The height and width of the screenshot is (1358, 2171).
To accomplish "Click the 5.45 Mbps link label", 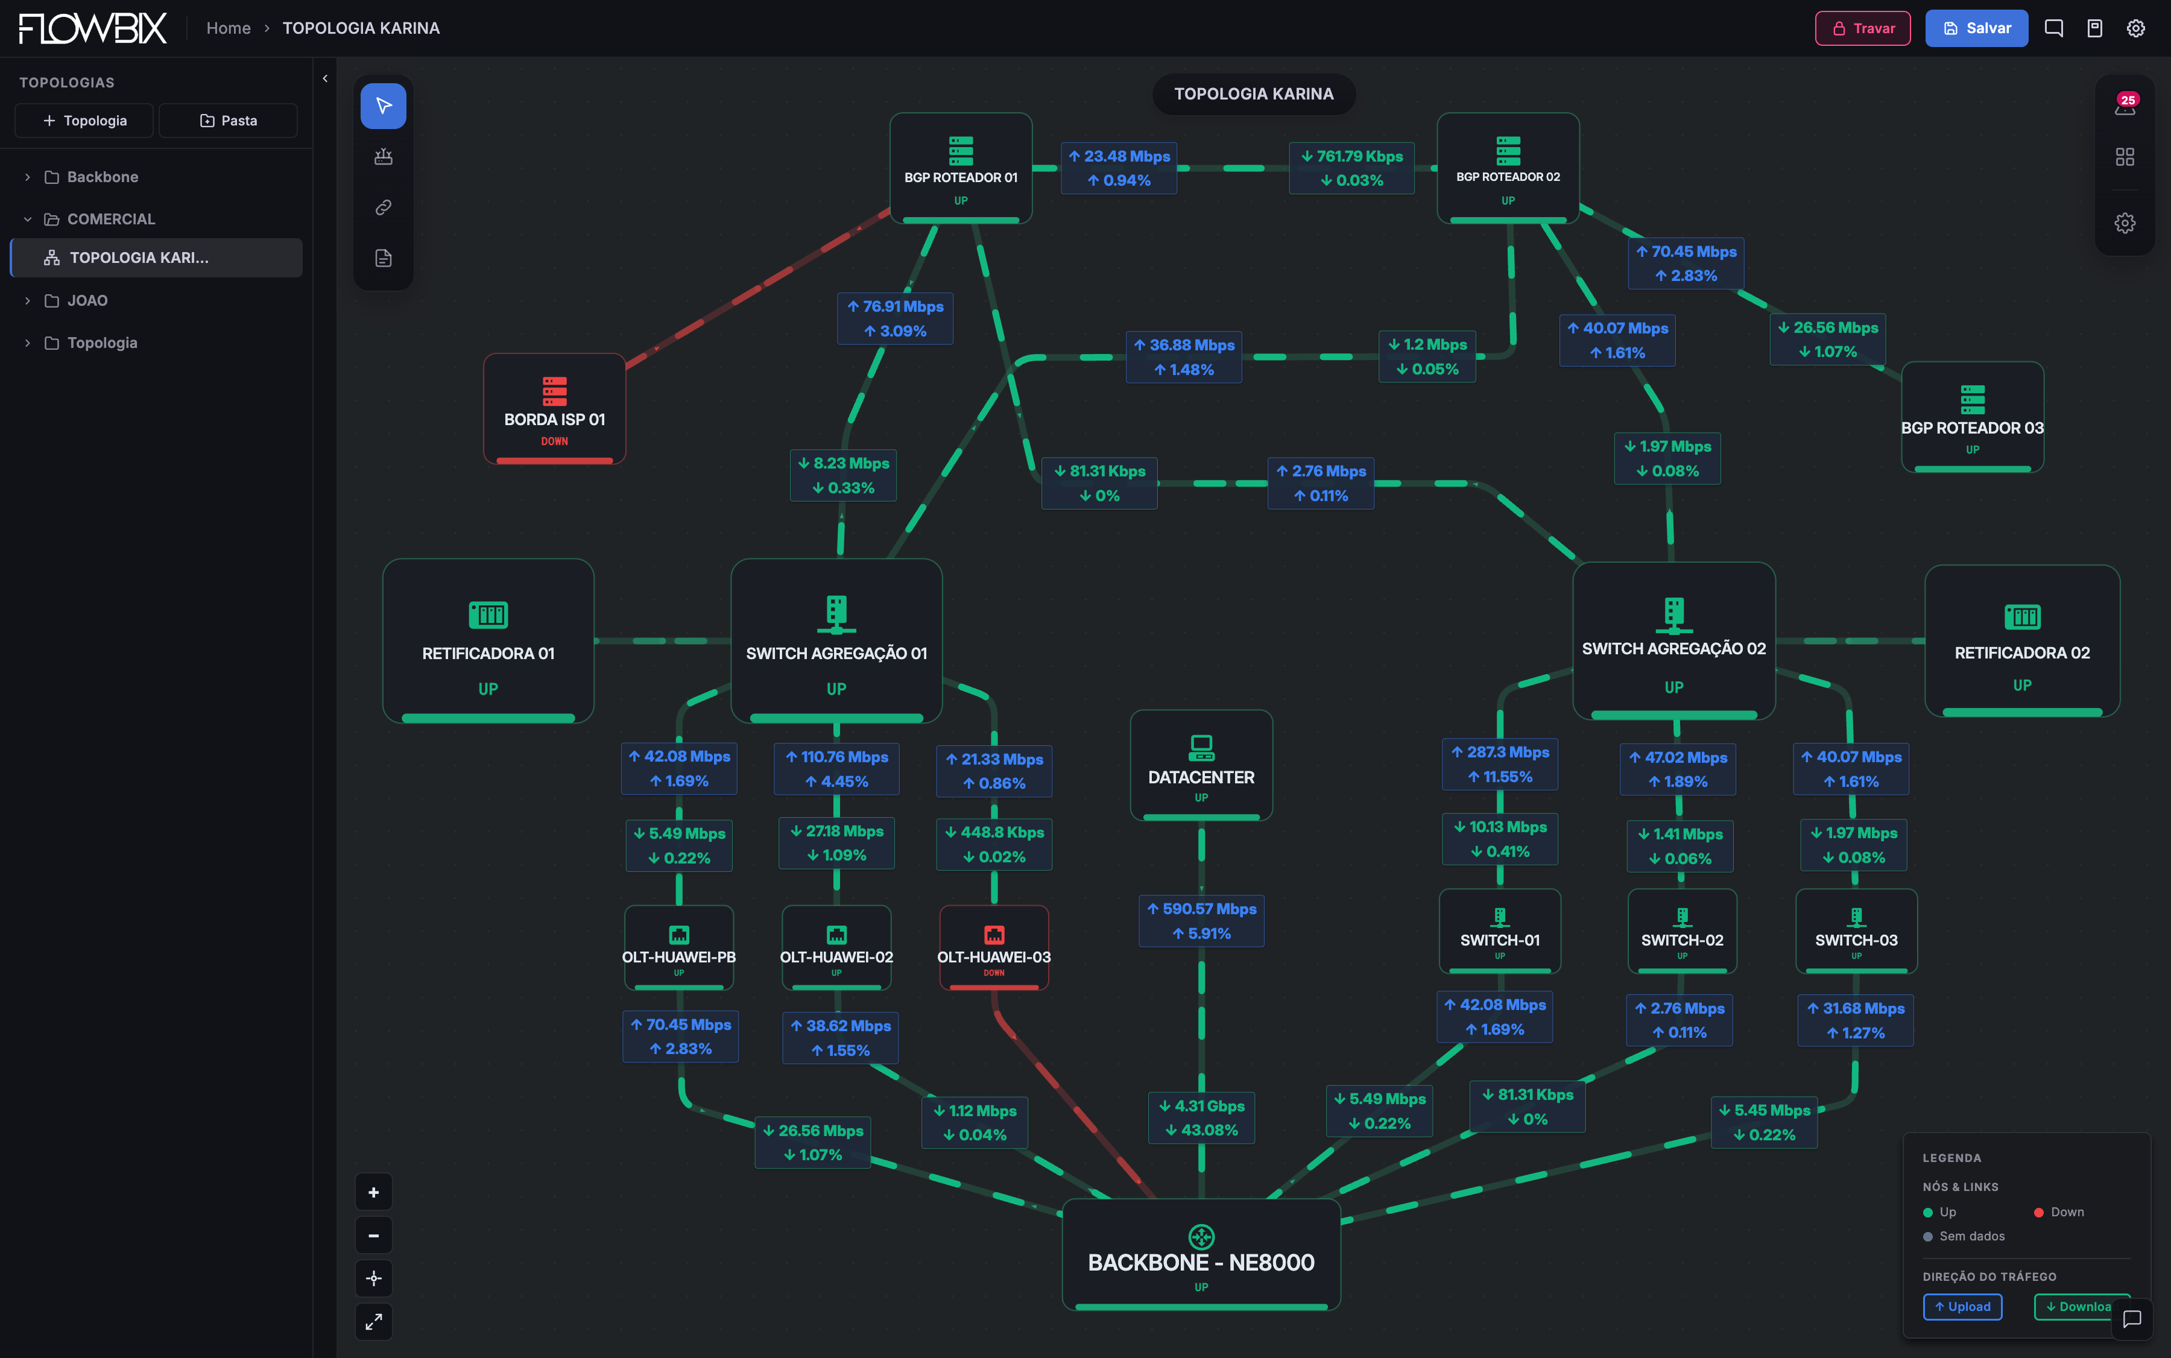I will 1764,1122.
